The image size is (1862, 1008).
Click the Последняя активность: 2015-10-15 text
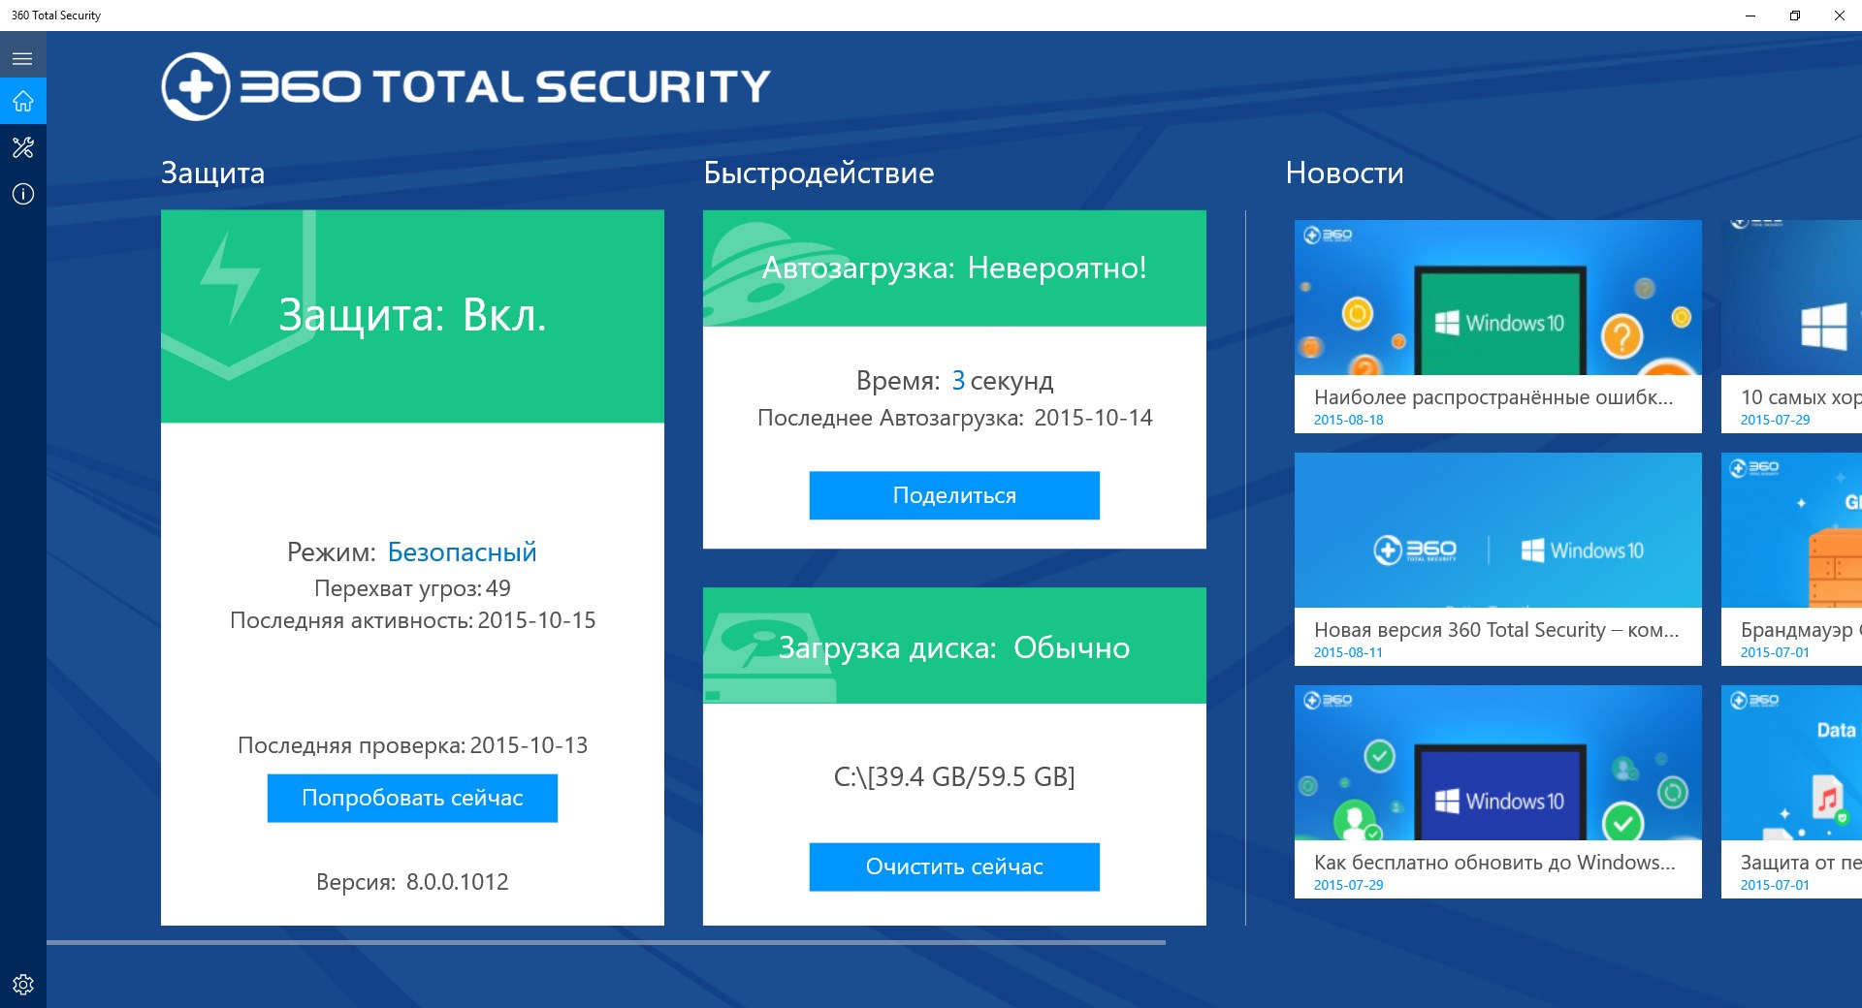click(x=412, y=620)
